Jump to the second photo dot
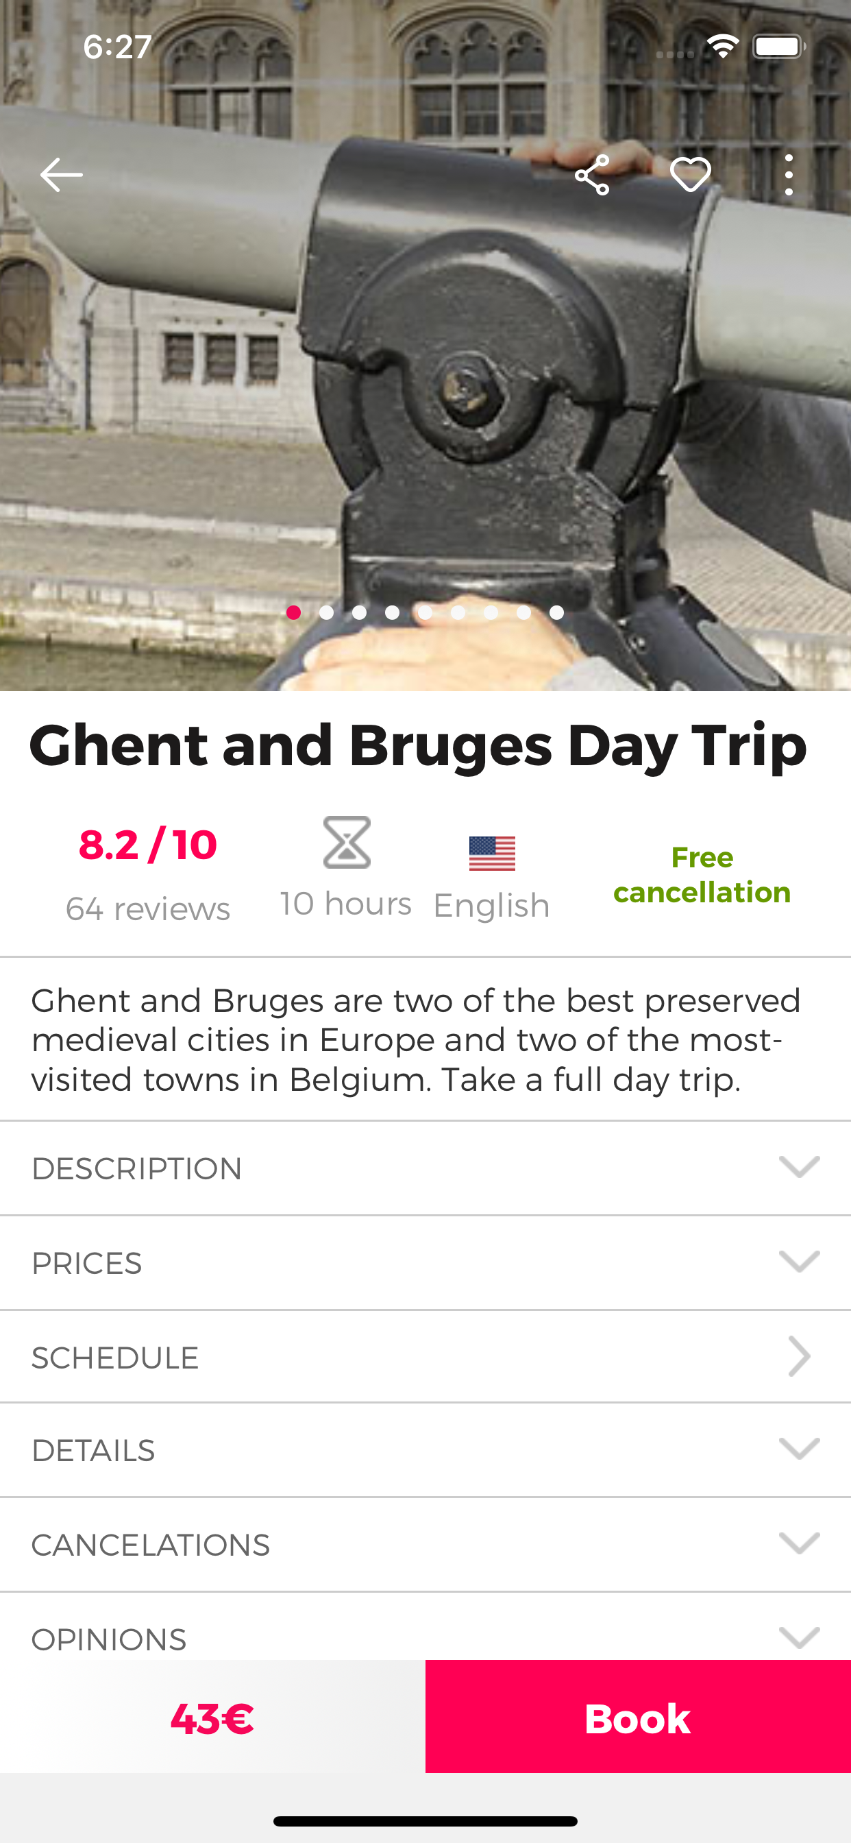Viewport: 851px width, 1843px height. (326, 612)
